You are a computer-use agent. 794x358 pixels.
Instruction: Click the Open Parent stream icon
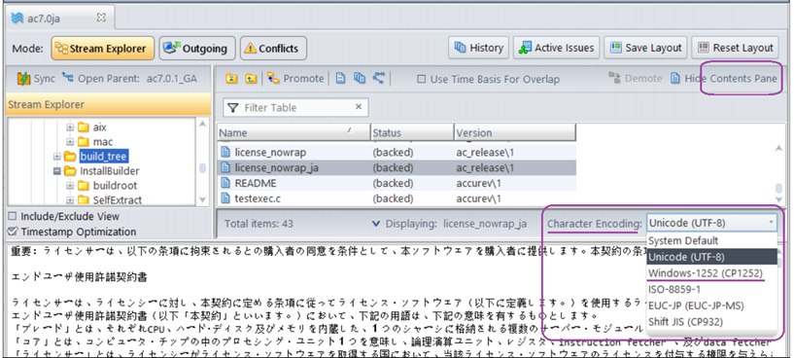(67, 78)
